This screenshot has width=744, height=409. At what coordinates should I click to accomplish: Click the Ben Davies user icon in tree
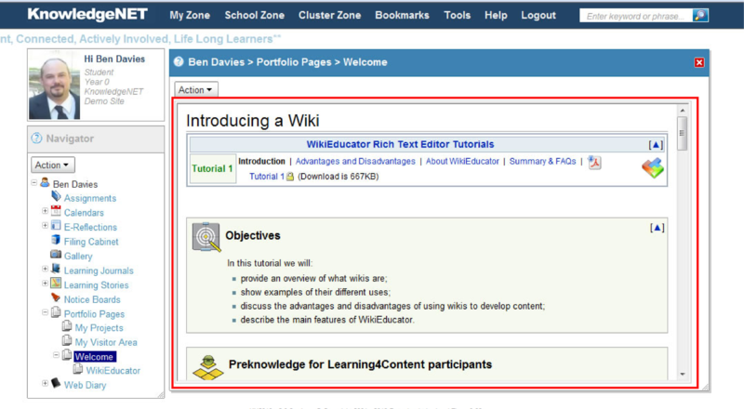[x=45, y=182]
